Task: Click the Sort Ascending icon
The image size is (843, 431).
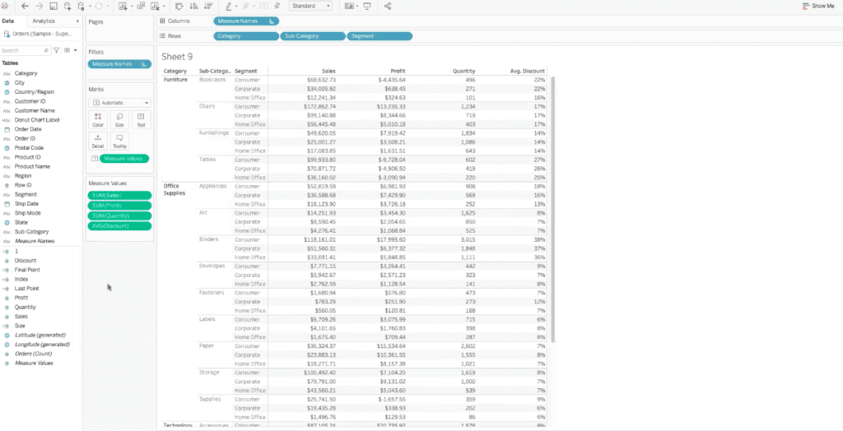Action: (x=193, y=6)
